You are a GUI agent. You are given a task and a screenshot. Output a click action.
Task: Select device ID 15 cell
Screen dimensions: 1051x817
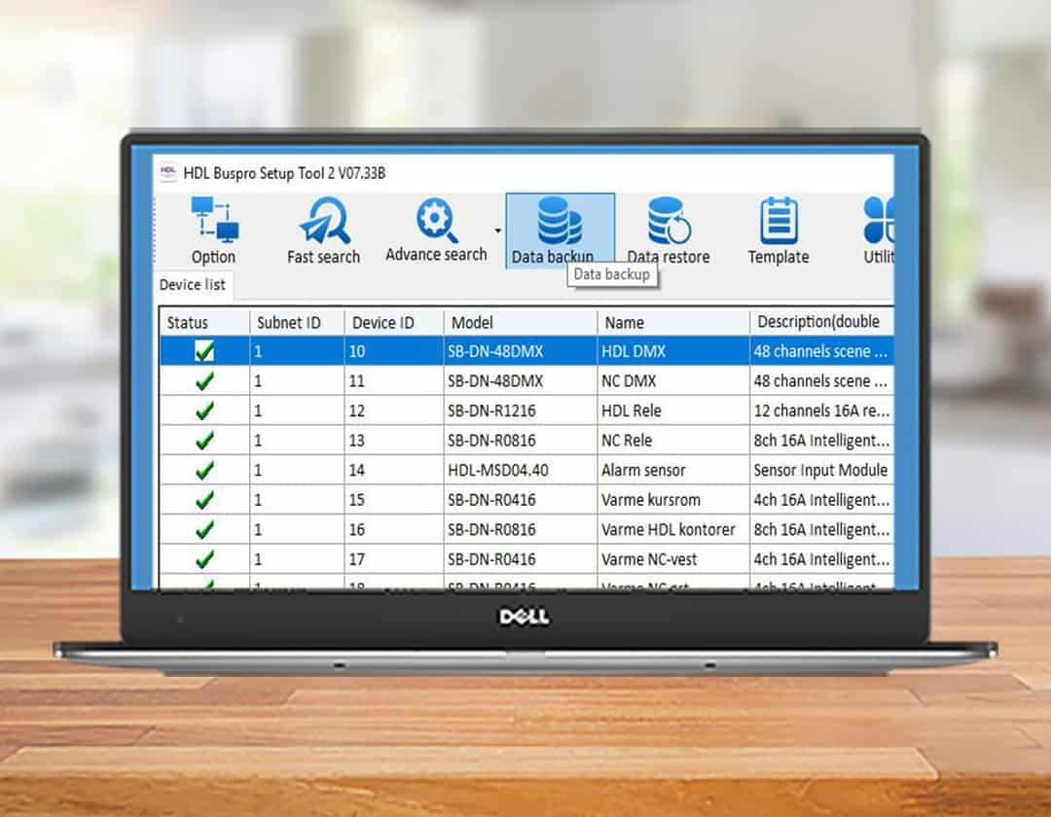tap(394, 500)
